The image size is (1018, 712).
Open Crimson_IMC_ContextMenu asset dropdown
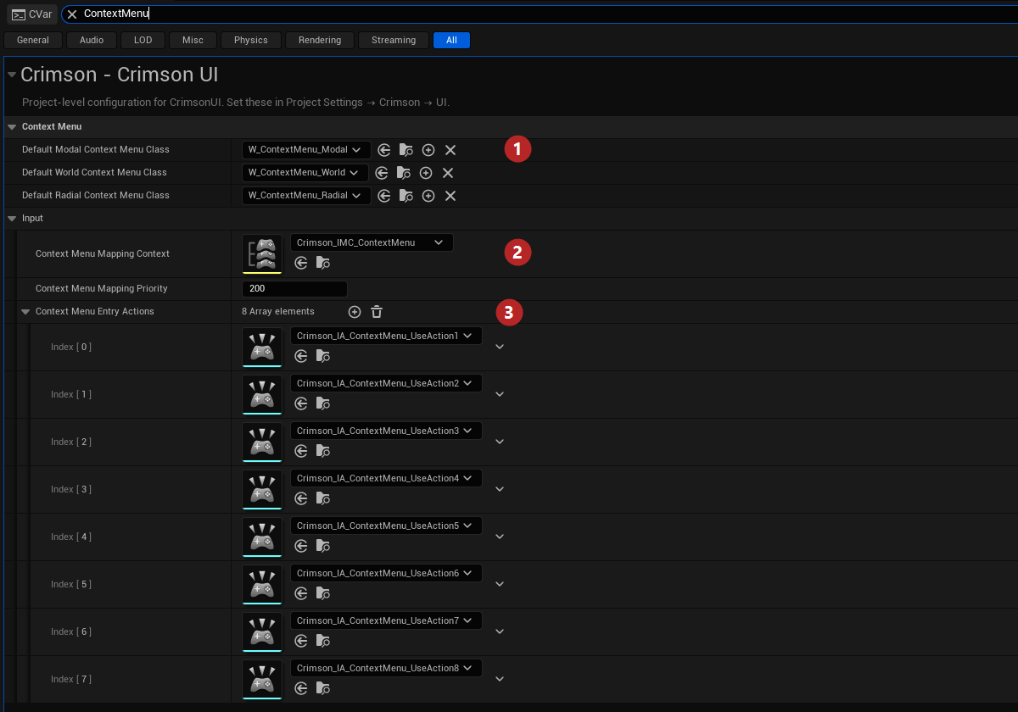[372, 242]
